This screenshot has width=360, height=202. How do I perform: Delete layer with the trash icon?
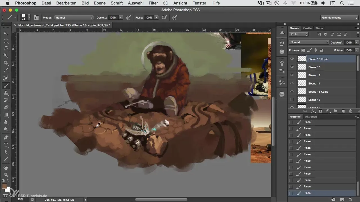point(350,111)
